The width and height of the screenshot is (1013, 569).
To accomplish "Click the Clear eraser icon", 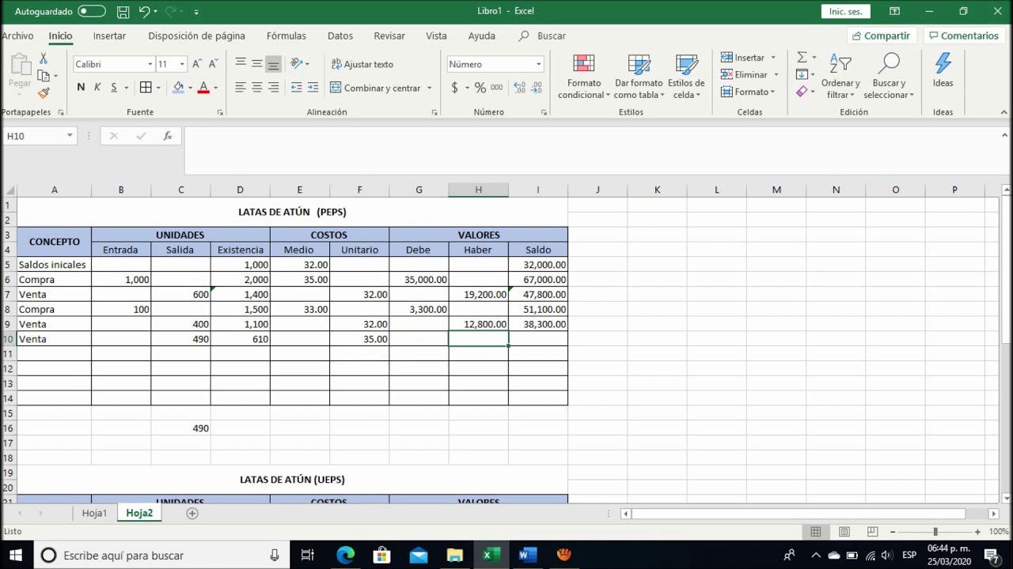I will 802,92.
